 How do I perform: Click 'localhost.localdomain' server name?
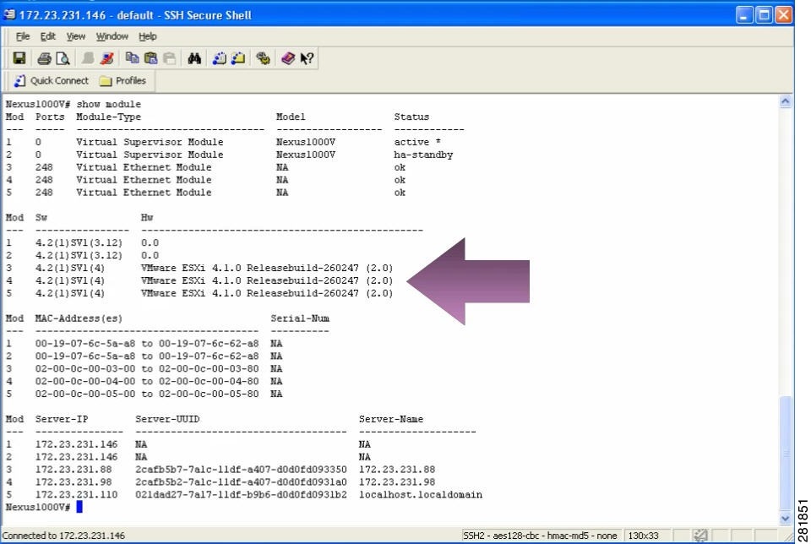(x=421, y=495)
